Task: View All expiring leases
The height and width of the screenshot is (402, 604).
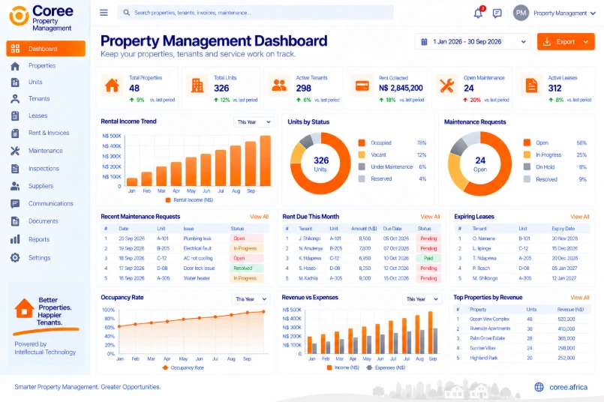Action: point(580,217)
